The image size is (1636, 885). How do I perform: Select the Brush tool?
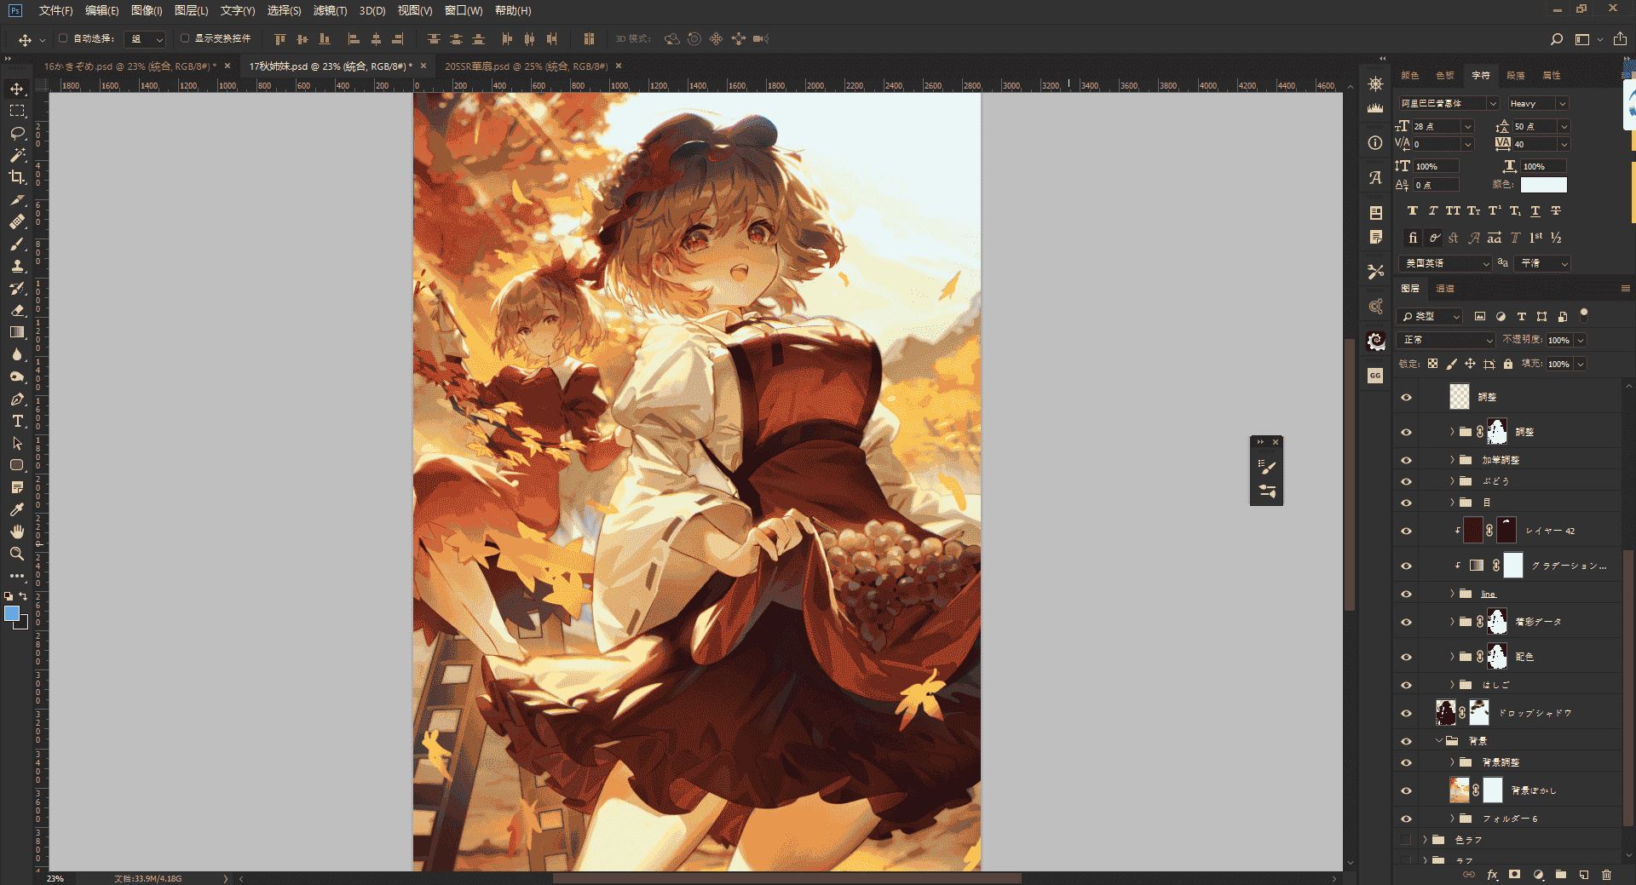17,244
